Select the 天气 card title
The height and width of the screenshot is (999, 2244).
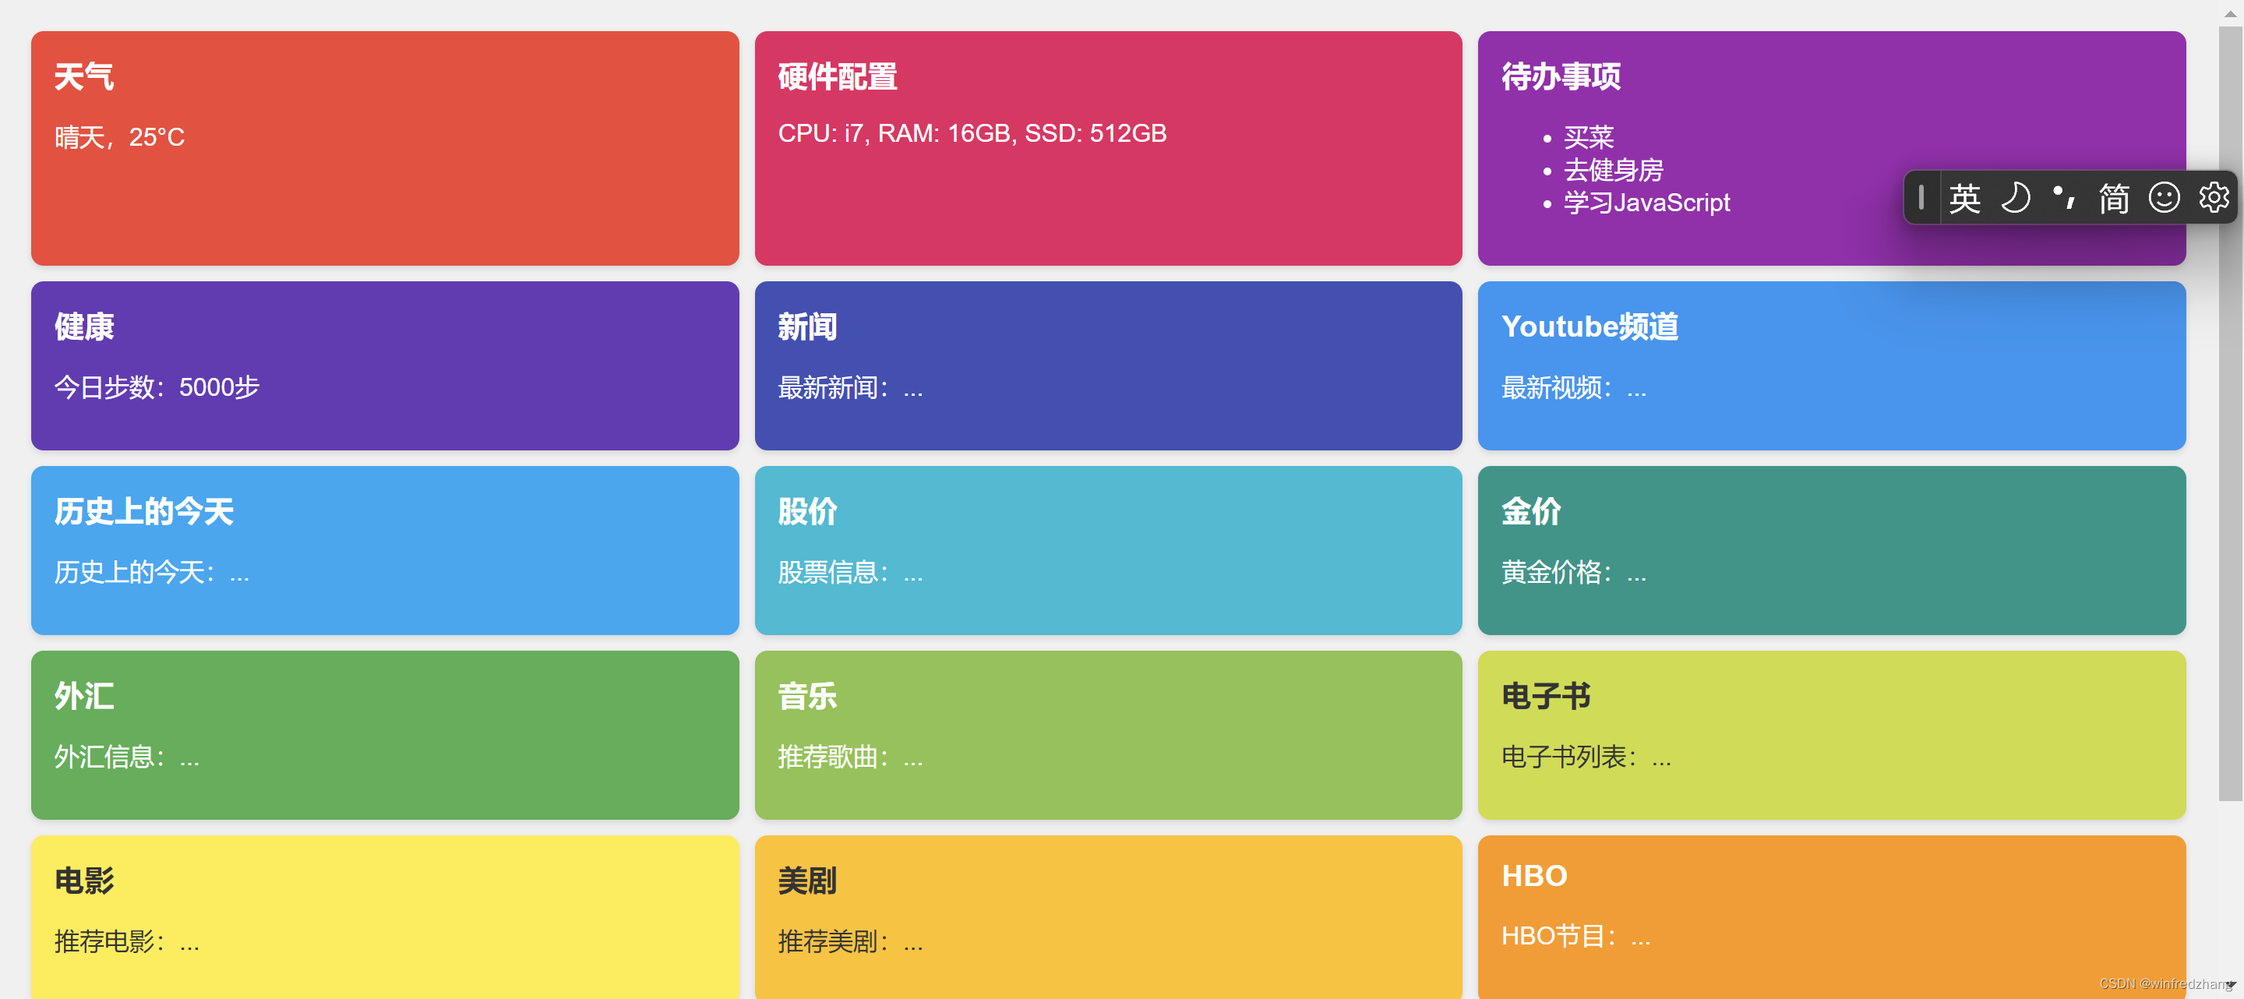[x=83, y=76]
